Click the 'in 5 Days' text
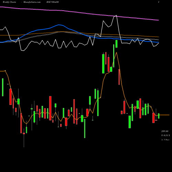 click(x=165, y=140)
